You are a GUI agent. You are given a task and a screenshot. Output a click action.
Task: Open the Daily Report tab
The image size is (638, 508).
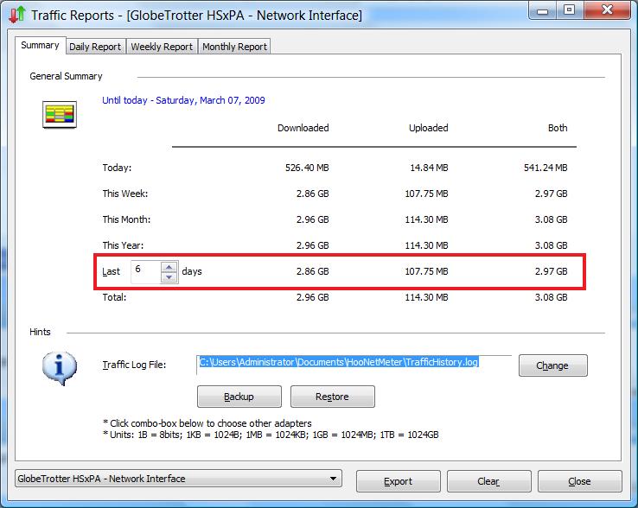(x=95, y=47)
